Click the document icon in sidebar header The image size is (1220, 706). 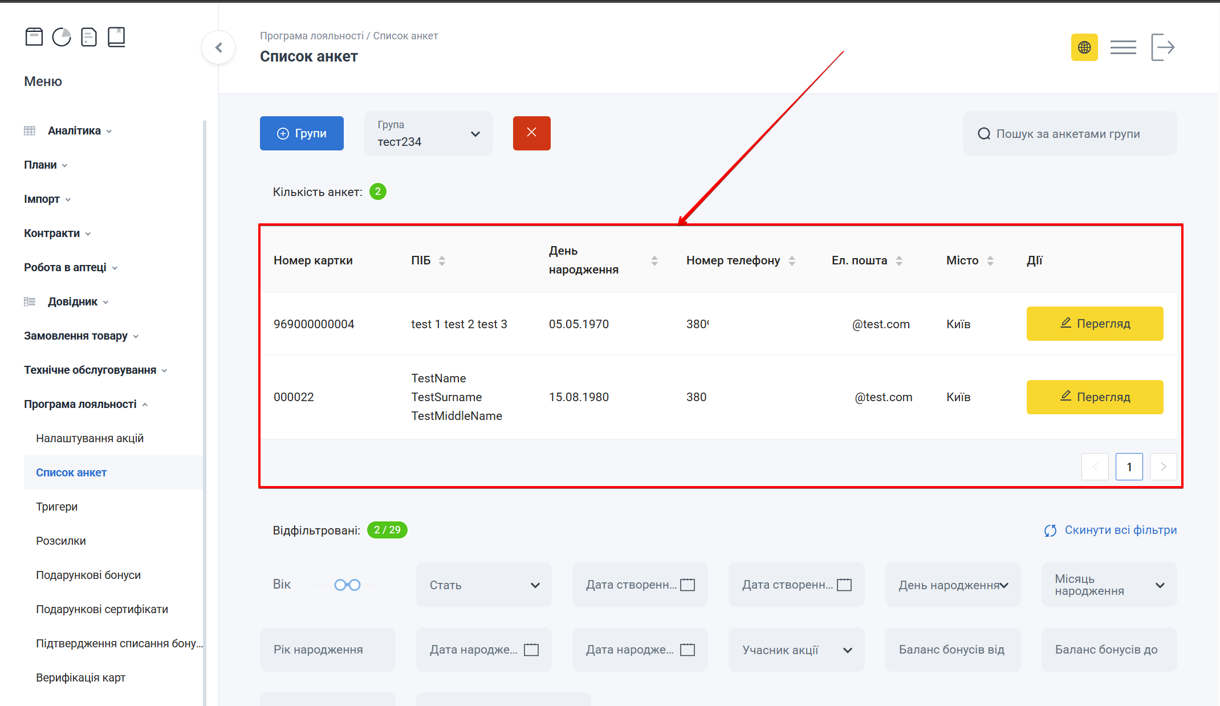click(x=89, y=37)
